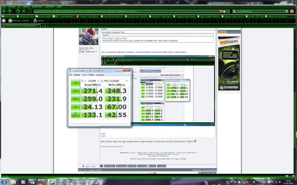Click the 4K write value 67.00

click(x=117, y=107)
